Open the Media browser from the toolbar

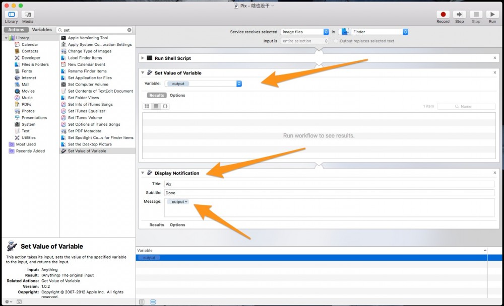(x=28, y=15)
